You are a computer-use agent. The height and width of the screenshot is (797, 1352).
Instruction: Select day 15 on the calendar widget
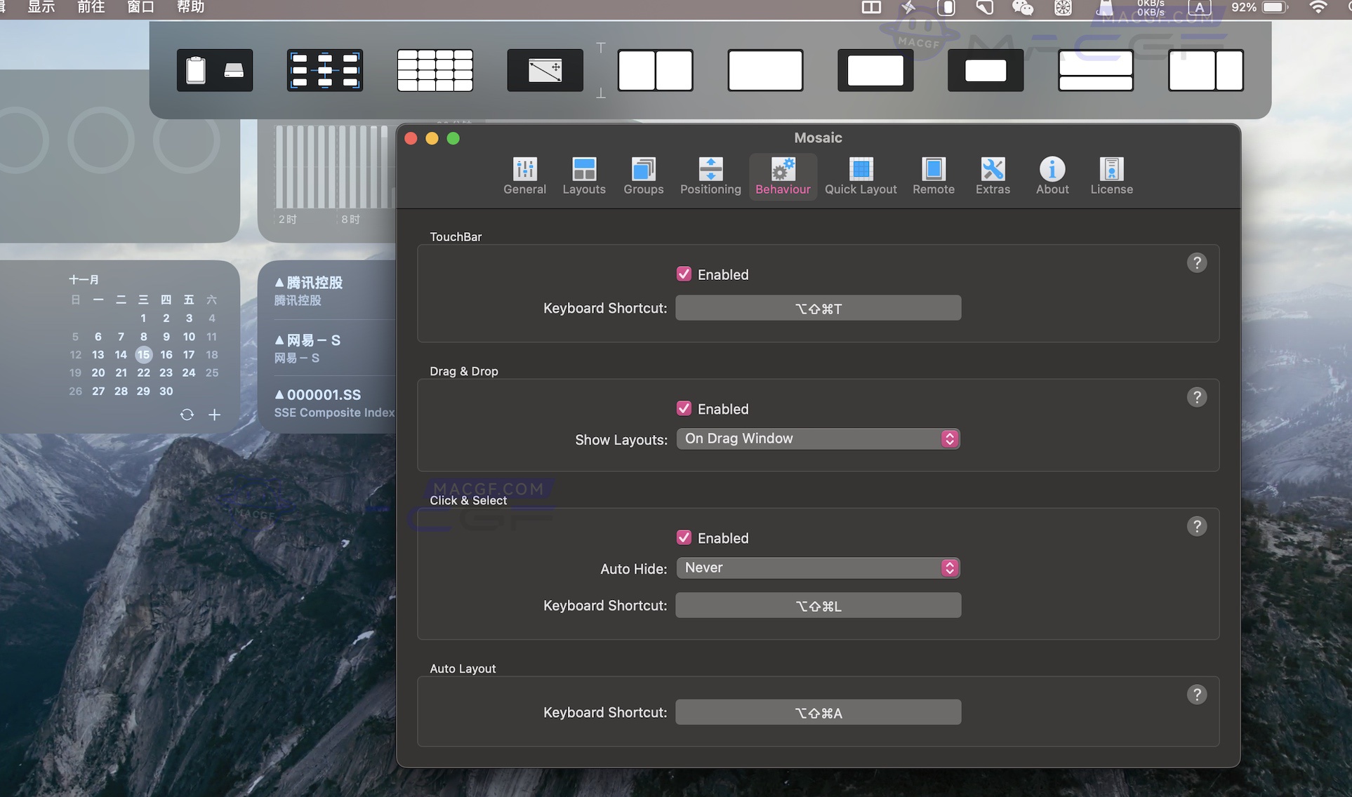[x=143, y=354]
